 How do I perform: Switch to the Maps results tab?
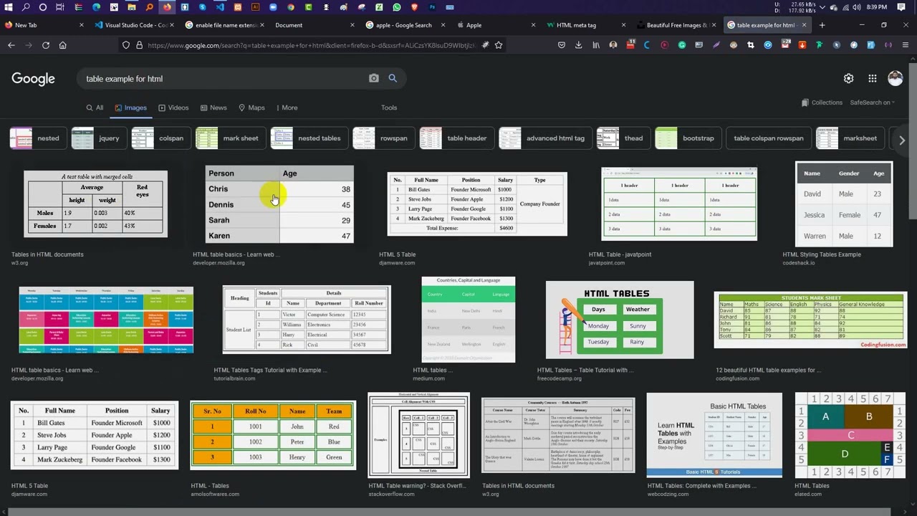click(251, 107)
